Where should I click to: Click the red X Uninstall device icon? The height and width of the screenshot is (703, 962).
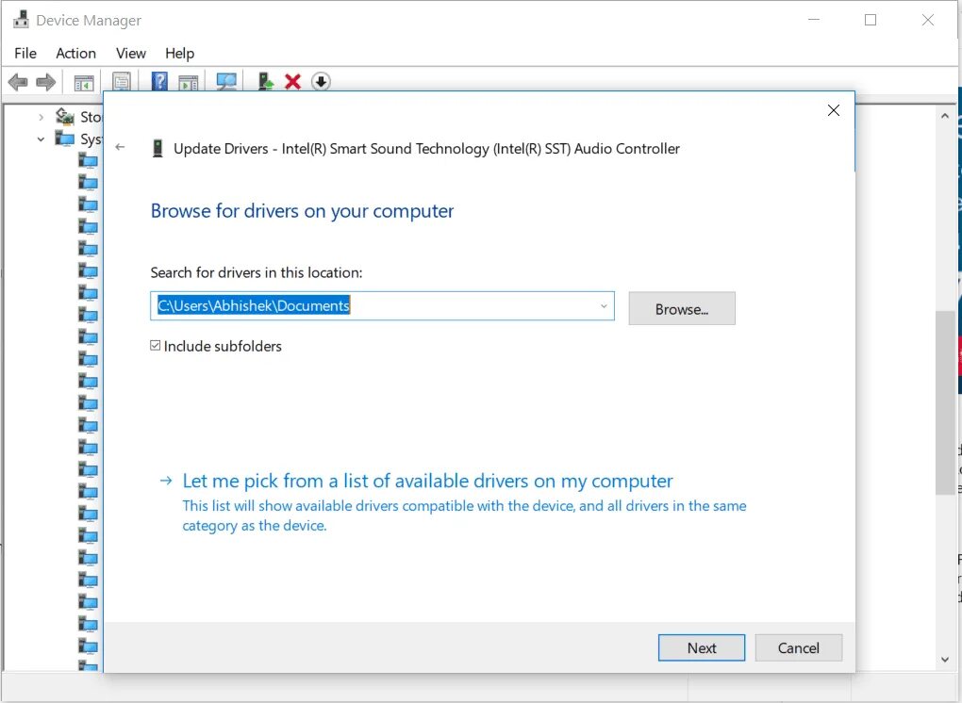click(x=292, y=82)
